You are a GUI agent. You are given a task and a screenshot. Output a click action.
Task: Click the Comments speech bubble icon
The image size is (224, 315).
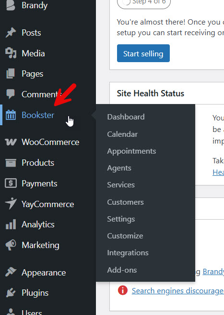(x=11, y=94)
